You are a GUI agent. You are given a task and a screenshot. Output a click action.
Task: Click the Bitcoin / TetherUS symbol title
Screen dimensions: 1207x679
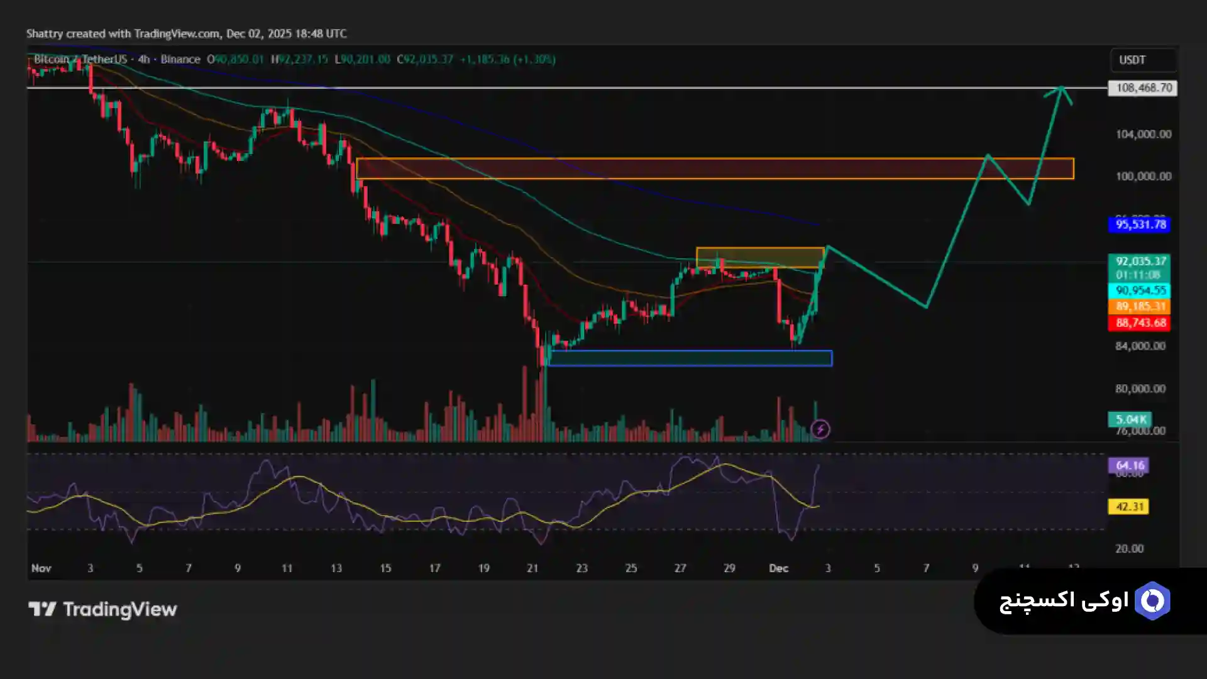point(80,59)
